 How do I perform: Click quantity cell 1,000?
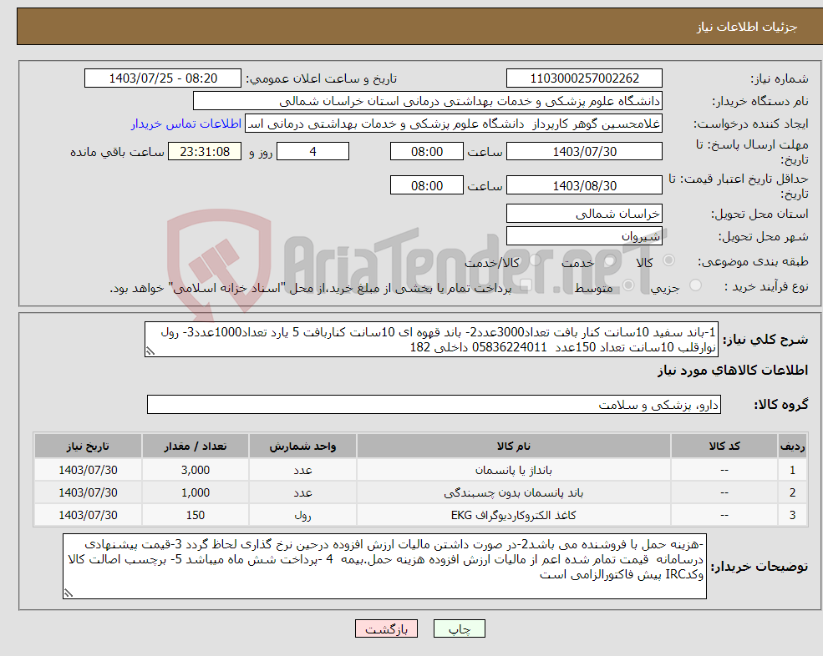pos(196,492)
